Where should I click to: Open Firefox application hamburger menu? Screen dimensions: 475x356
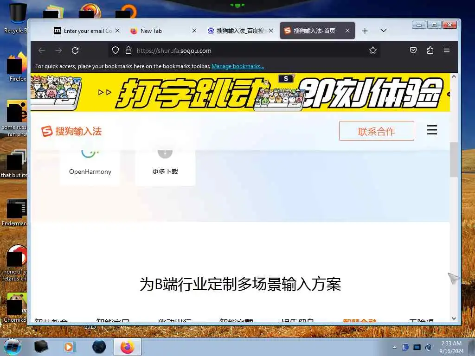click(447, 50)
